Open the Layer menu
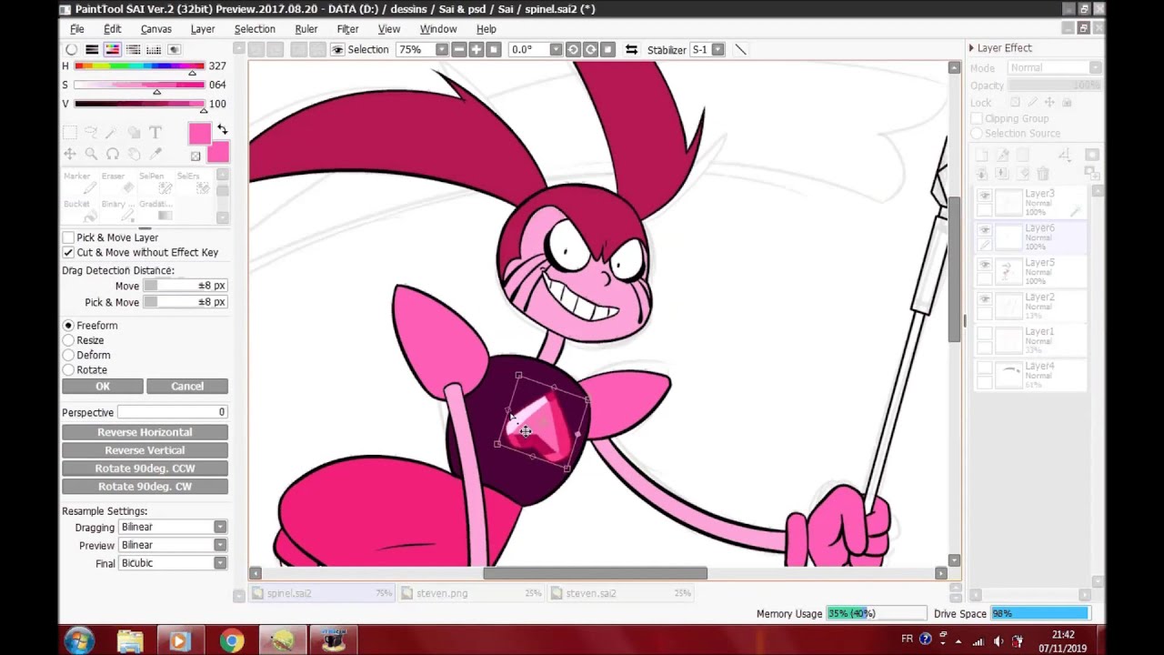This screenshot has width=1164, height=655. click(203, 29)
